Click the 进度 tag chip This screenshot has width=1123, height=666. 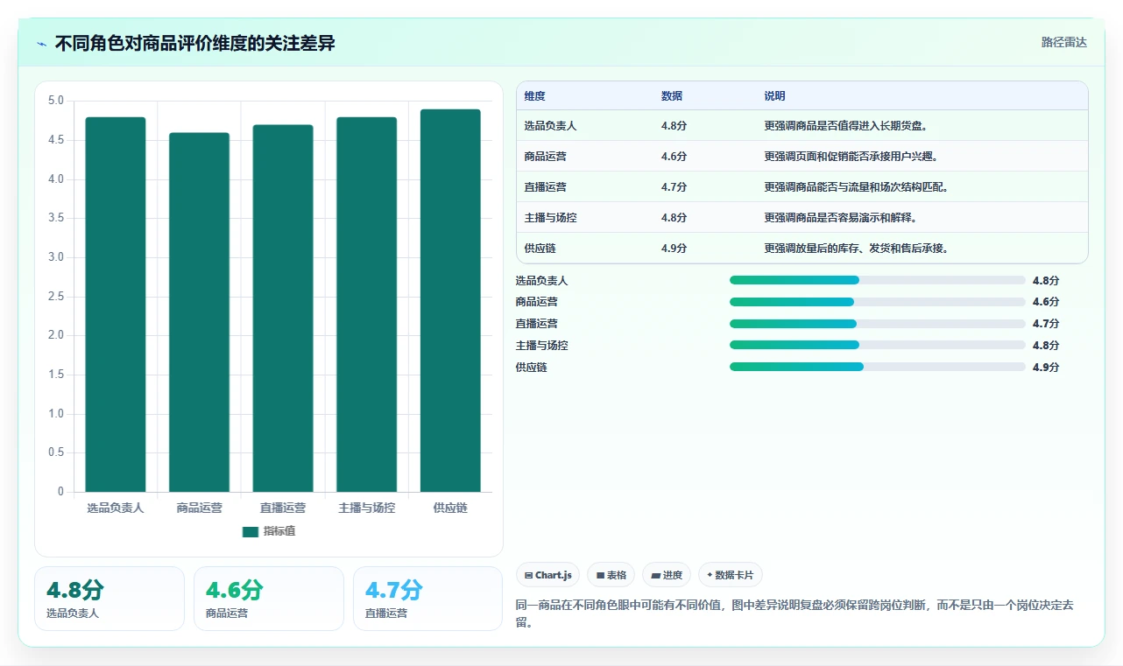coord(666,575)
